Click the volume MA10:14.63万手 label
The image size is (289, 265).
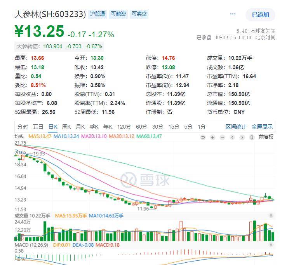pos(106,216)
